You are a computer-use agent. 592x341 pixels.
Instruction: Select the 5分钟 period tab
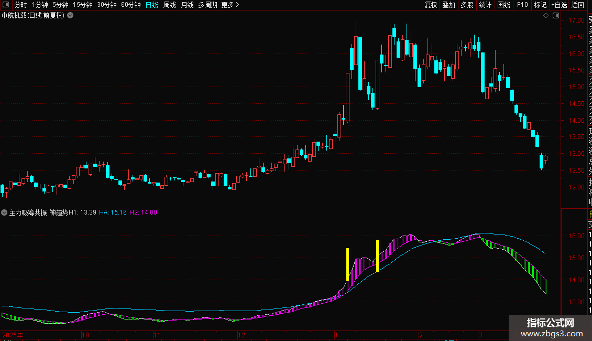tap(60, 5)
